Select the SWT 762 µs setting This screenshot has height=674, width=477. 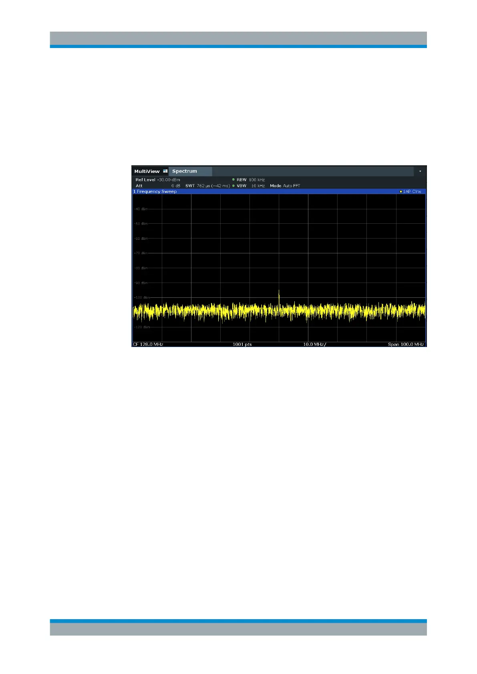point(207,186)
